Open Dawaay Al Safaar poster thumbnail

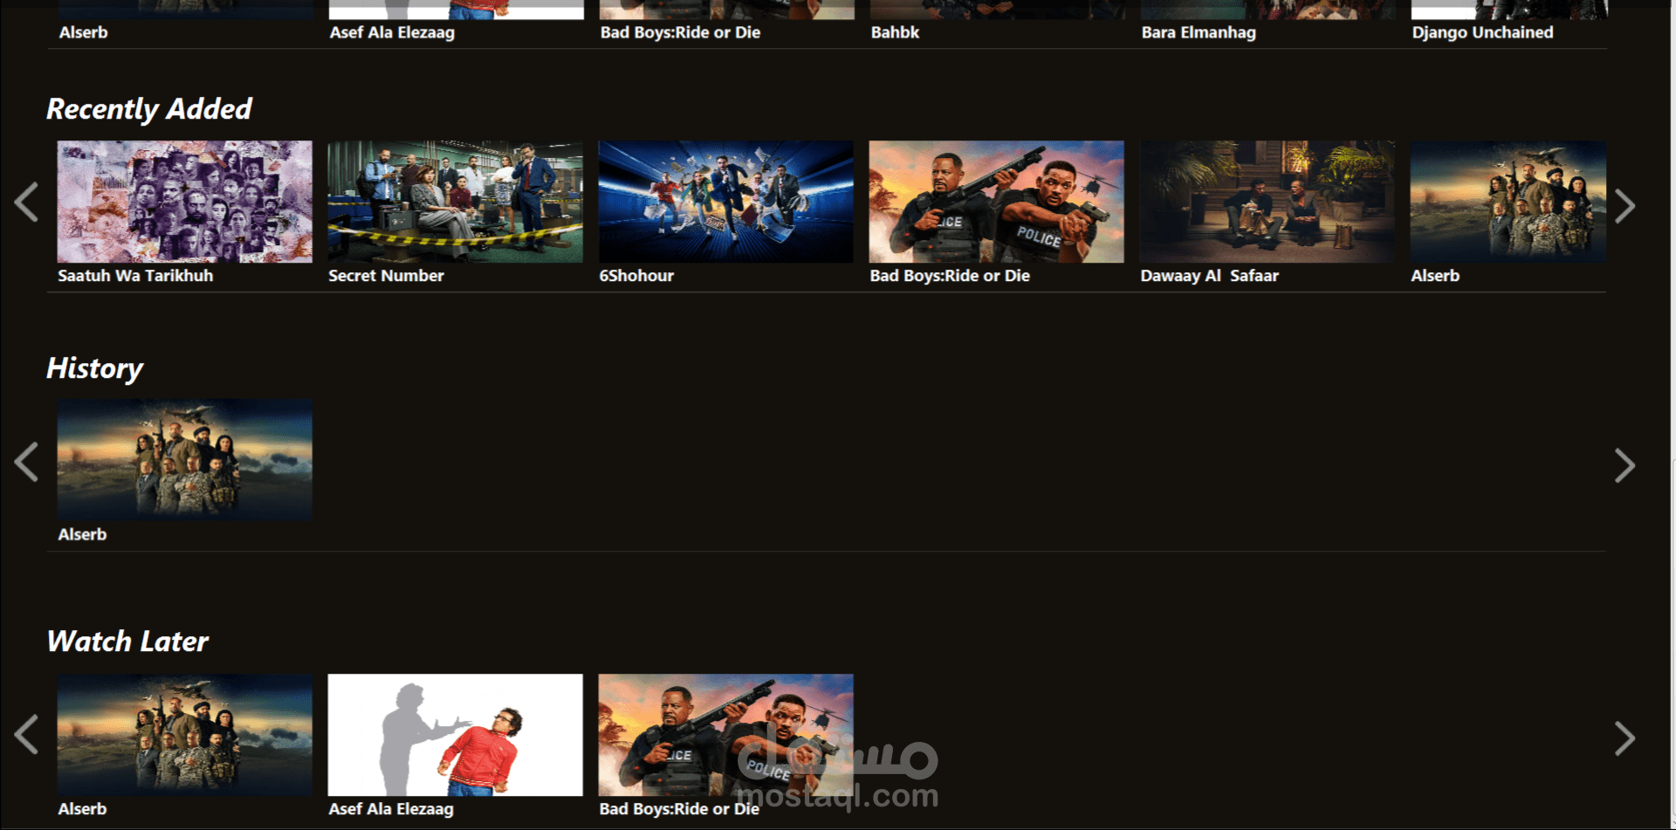click(1267, 202)
